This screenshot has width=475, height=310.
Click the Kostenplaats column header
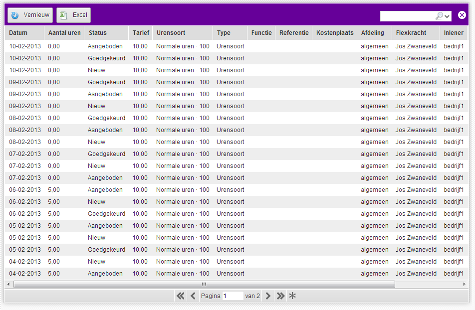point(335,33)
